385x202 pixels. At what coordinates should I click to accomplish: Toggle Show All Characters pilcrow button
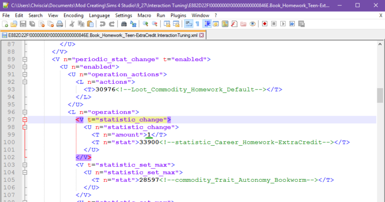198,24
